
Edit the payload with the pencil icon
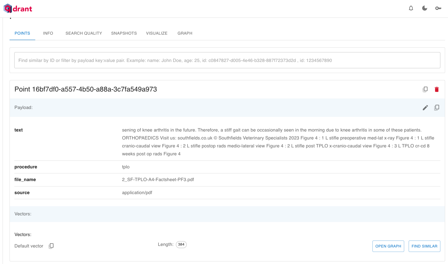(425, 107)
